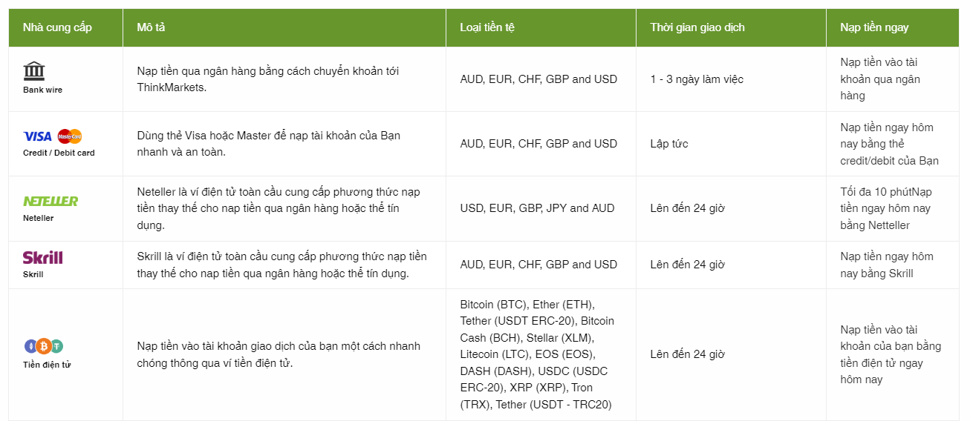Select the 'Nạp tiền ngay' column header

click(x=874, y=27)
